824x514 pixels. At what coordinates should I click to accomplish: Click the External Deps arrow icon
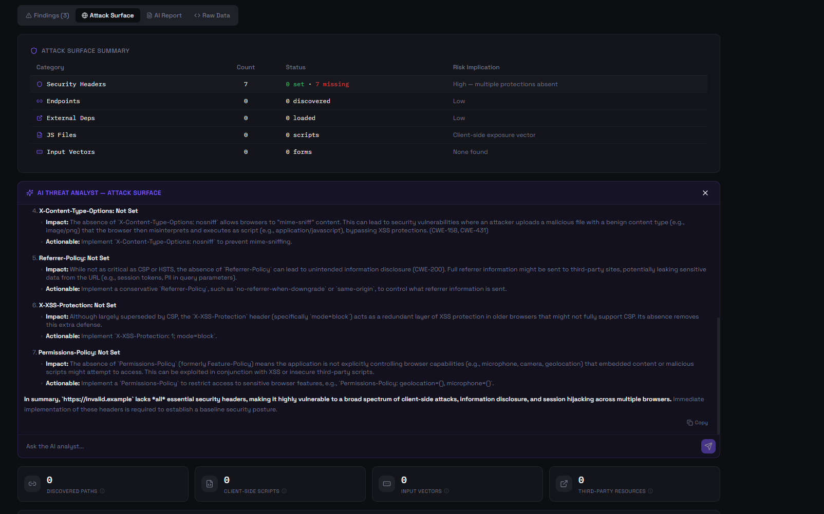(x=40, y=118)
